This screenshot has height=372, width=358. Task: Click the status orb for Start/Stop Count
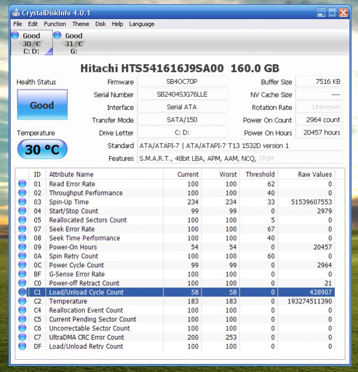[22, 211]
